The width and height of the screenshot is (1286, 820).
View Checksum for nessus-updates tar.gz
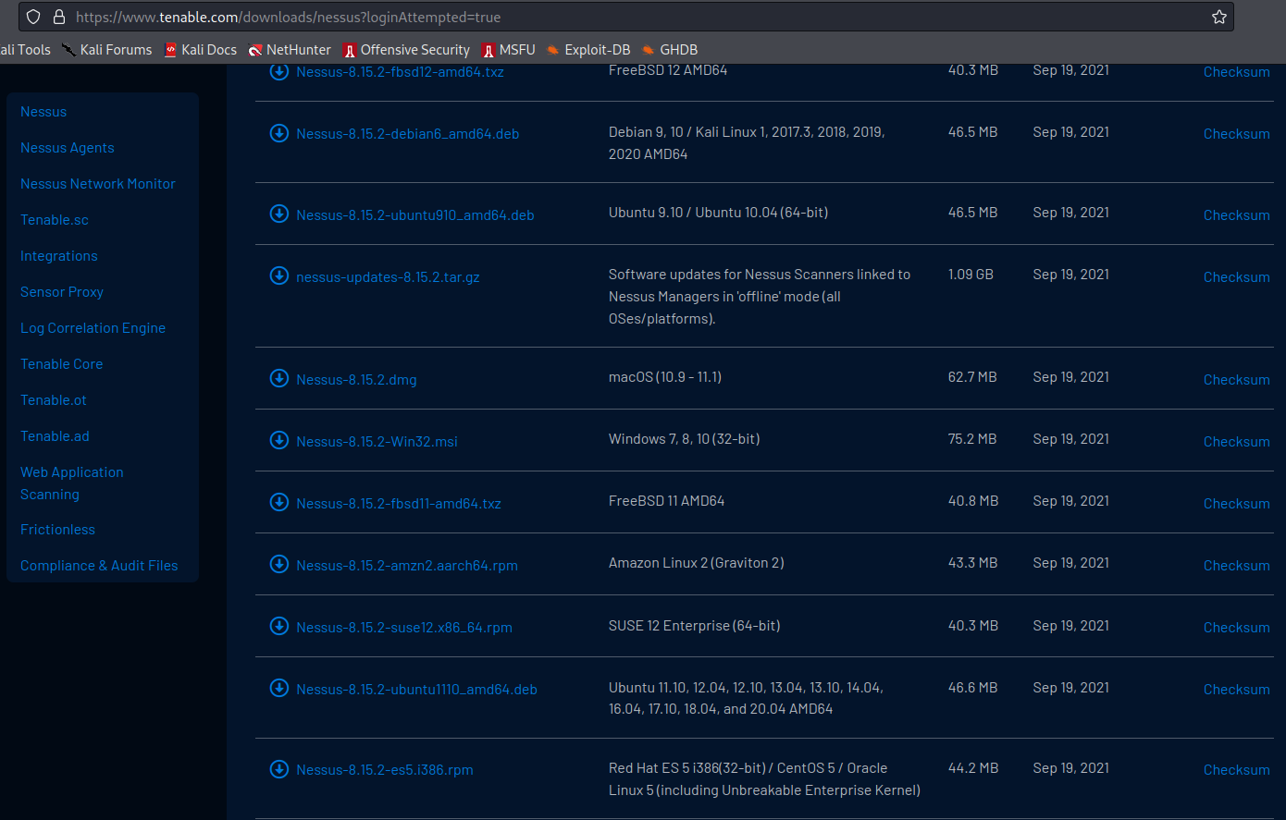1236,277
